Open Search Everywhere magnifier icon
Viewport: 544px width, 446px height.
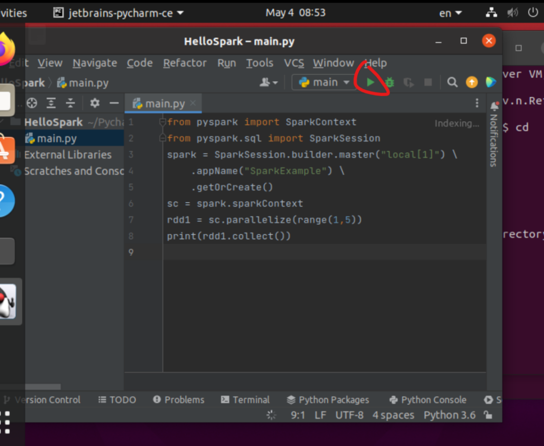click(x=452, y=82)
